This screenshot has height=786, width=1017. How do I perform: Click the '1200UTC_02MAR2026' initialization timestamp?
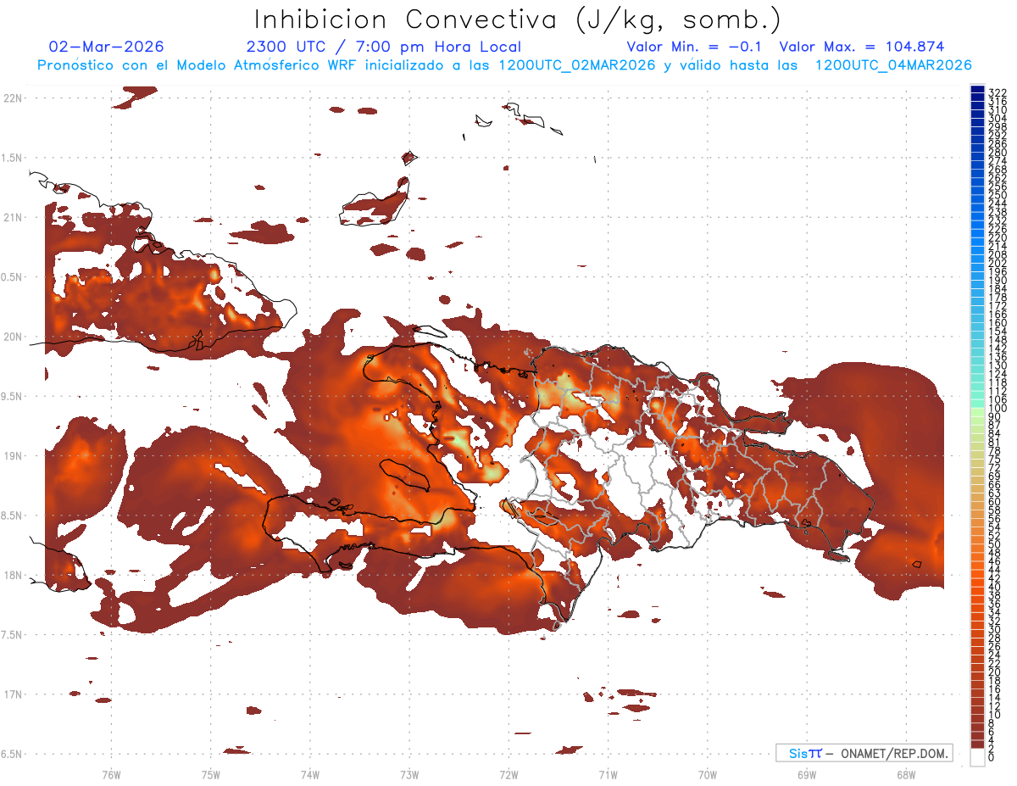pos(577,65)
